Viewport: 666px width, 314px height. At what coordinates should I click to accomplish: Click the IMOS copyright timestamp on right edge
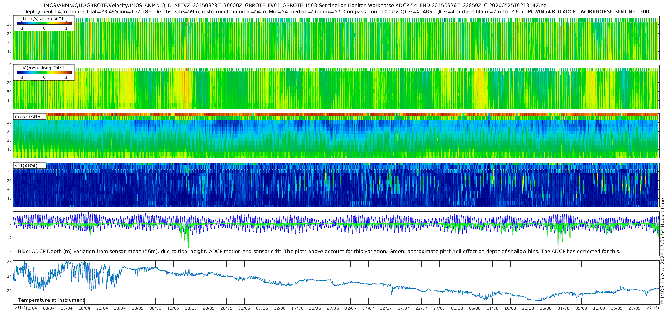click(x=662, y=251)
